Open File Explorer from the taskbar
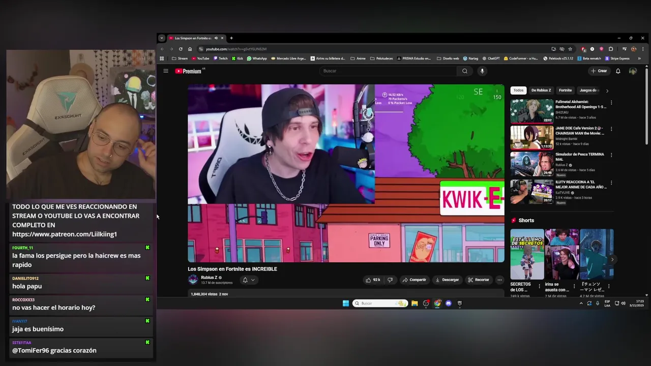Image resolution: width=651 pixels, height=366 pixels. click(x=415, y=303)
